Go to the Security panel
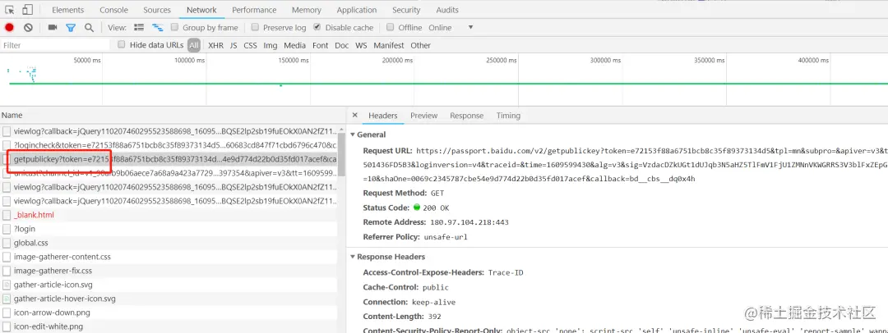888x333 pixels. [x=406, y=10]
